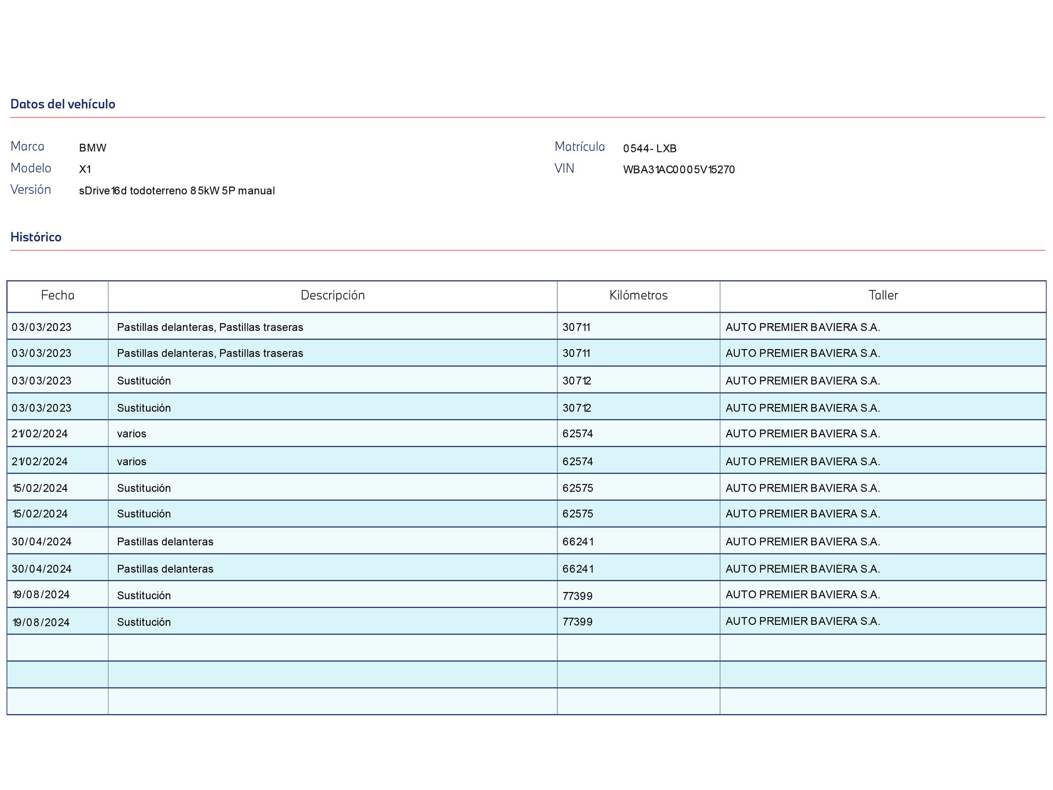Click the plate number '0544- LXB'
The image size is (1053, 790).
pyautogui.click(x=650, y=149)
